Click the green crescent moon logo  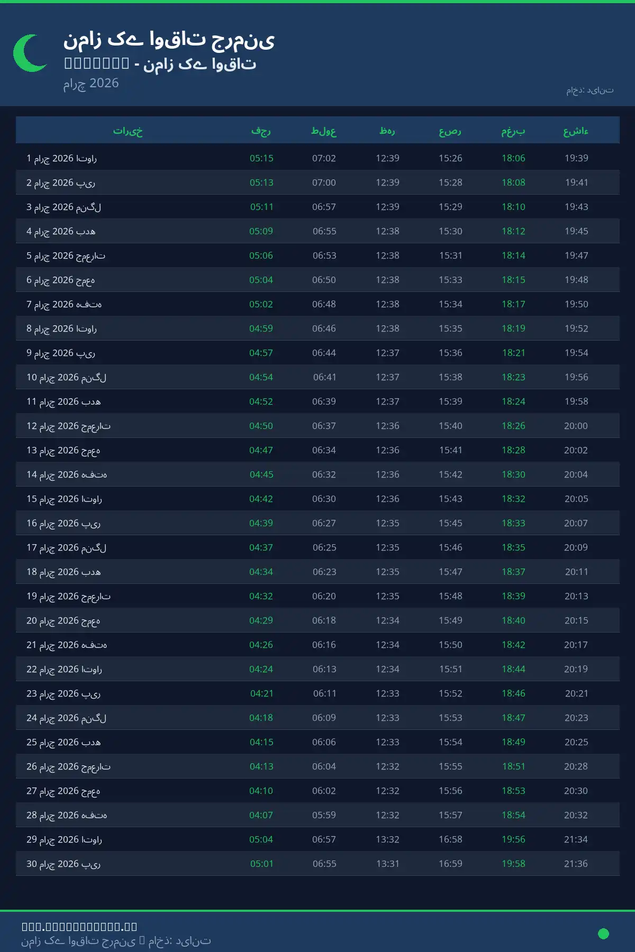click(x=30, y=53)
